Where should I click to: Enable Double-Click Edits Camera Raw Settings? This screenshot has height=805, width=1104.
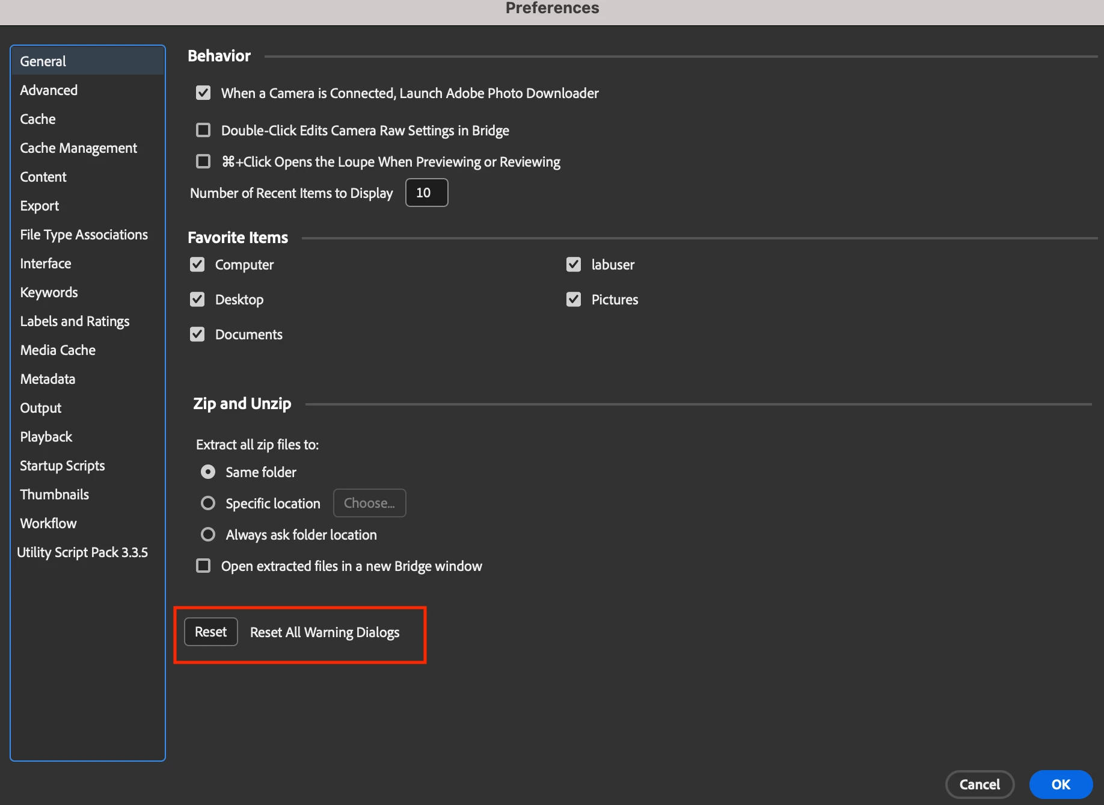point(203,130)
